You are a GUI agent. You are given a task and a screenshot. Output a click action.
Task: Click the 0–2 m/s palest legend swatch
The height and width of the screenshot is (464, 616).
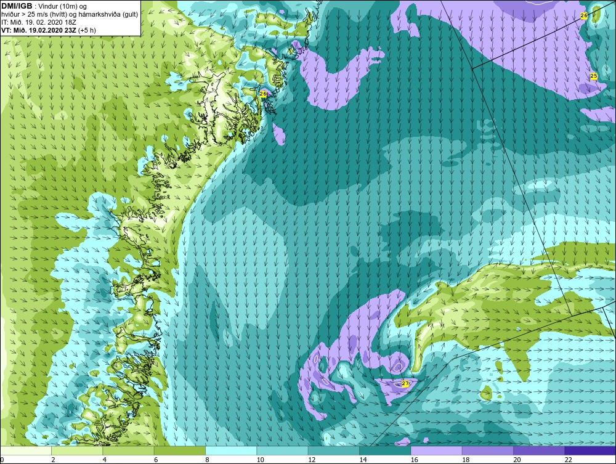[26, 450]
